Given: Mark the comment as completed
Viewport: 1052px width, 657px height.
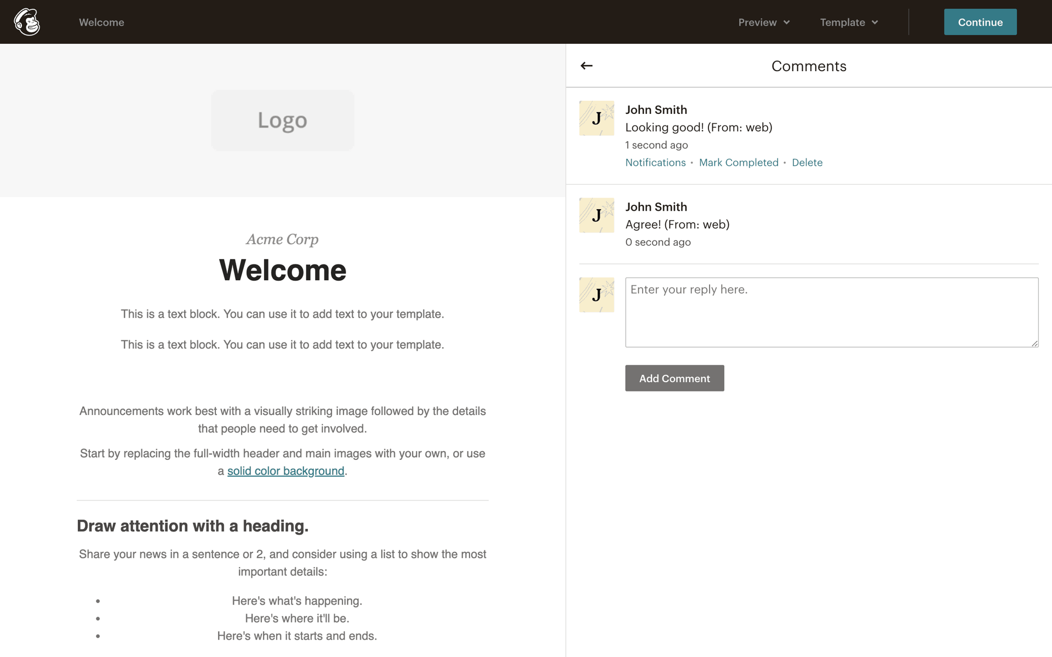Looking at the screenshot, I should (x=739, y=163).
